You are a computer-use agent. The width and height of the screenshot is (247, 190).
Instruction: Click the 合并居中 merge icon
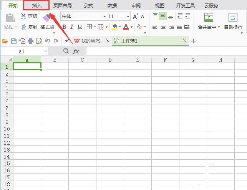point(209,17)
